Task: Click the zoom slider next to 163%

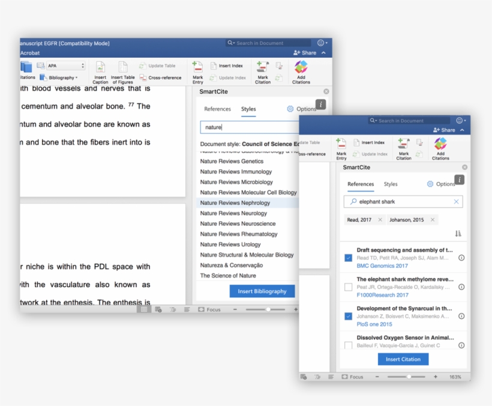Action: coord(409,377)
